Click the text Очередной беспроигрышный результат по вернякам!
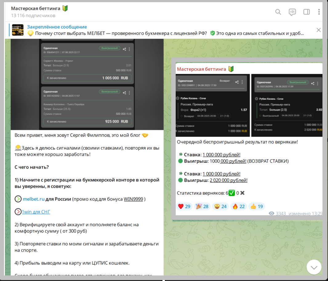Screen dimensions: 328x281 tap(238, 142)
